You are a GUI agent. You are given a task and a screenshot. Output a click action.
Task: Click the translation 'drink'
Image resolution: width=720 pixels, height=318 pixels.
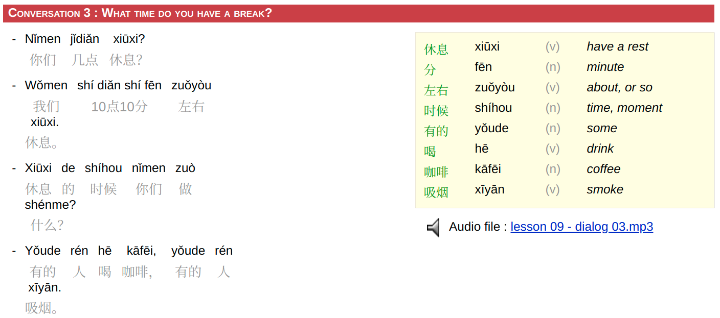(600, 149)
